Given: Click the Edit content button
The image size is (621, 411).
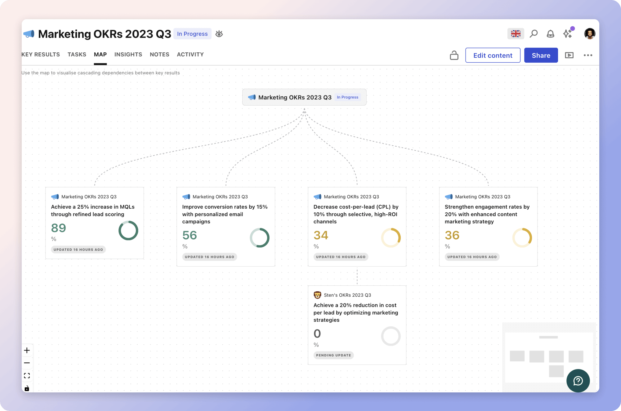Looking at the screenshot, I should (x=493, y=55).
